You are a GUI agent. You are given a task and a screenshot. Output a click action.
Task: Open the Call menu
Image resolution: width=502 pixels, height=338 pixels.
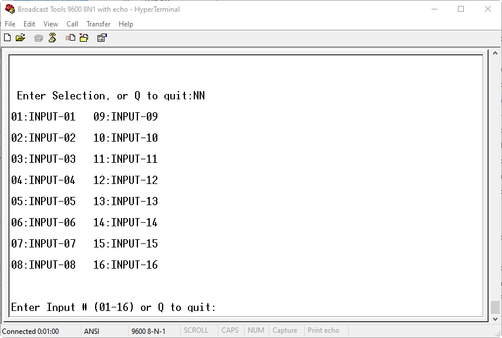point(72,24)
